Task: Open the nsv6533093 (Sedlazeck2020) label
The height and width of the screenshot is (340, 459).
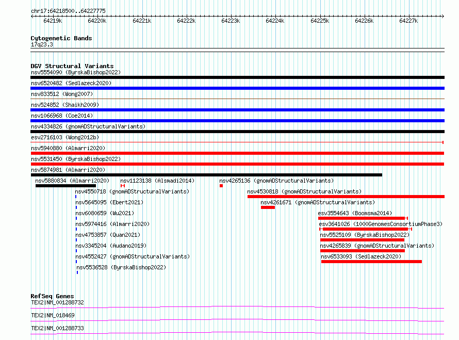Action: [x=361, y=256]
